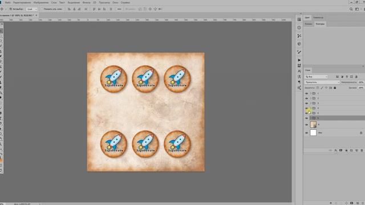Screen dimensions: 365x205
Task: Expand group 6 disclosure arrow
Action: 310,118
